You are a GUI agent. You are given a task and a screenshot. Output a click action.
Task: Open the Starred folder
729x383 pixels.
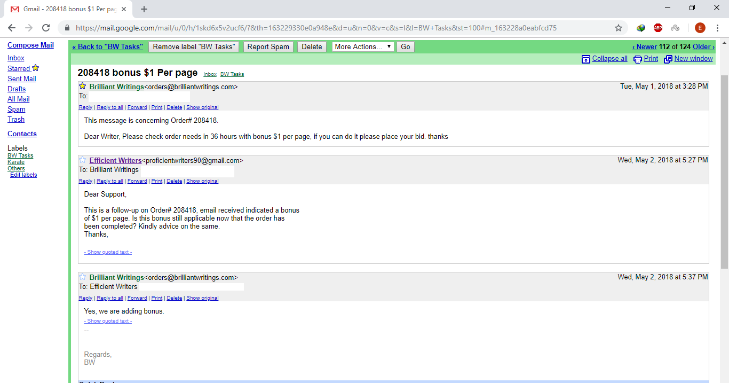coord(19,68)
